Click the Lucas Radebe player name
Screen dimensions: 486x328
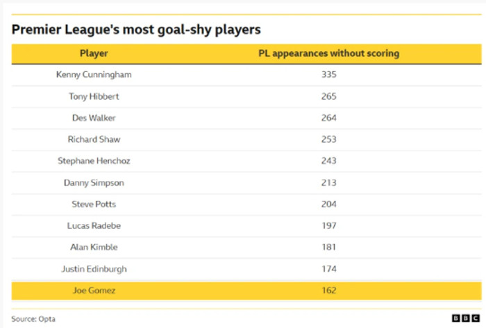tap(94, 225)
